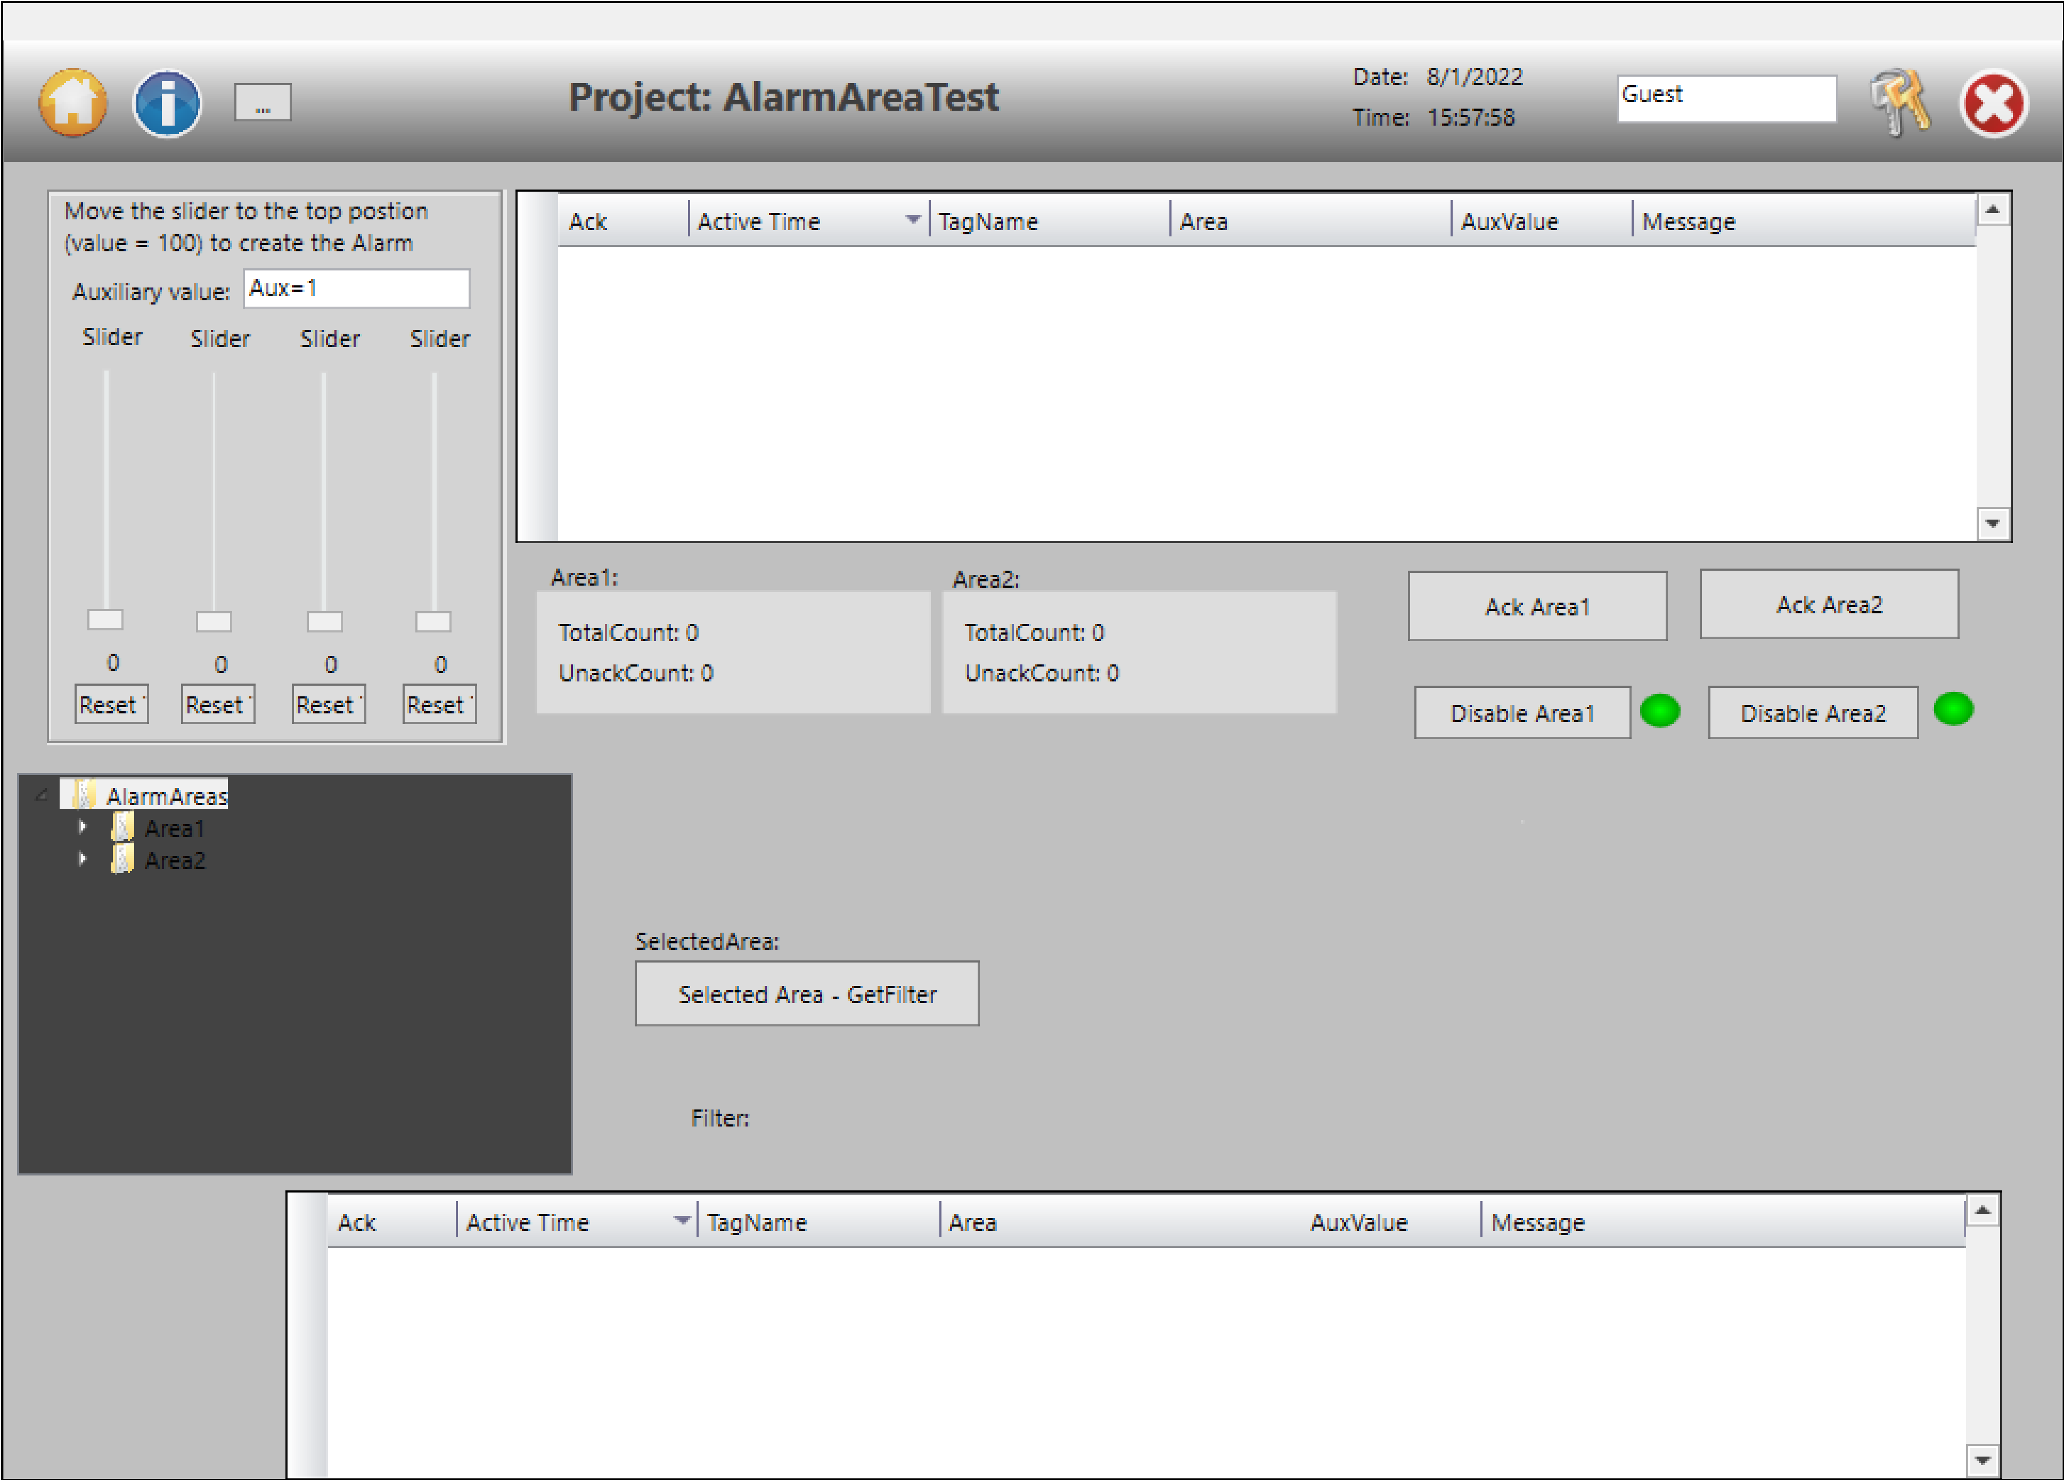Click the Area2 'UnackCount: 0' text
The height and width of the screenshot is (1480, 2064).
pyautogui.click(x=1041, y=673)
